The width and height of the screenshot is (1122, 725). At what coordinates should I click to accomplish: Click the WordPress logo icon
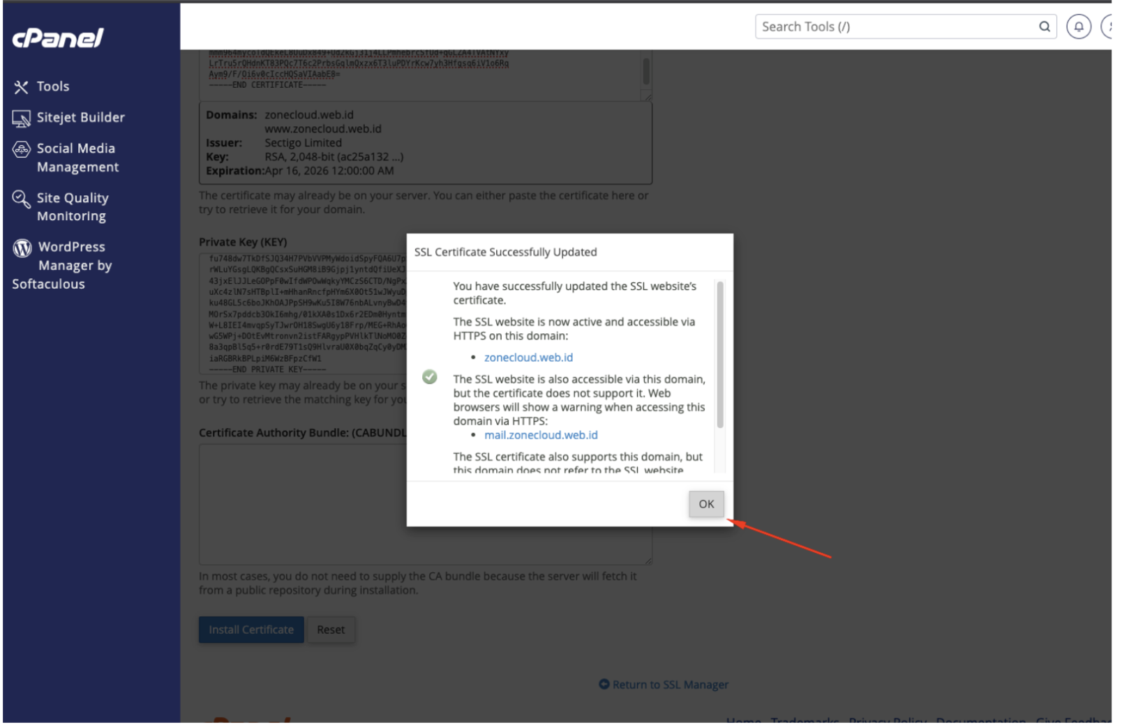22,248
